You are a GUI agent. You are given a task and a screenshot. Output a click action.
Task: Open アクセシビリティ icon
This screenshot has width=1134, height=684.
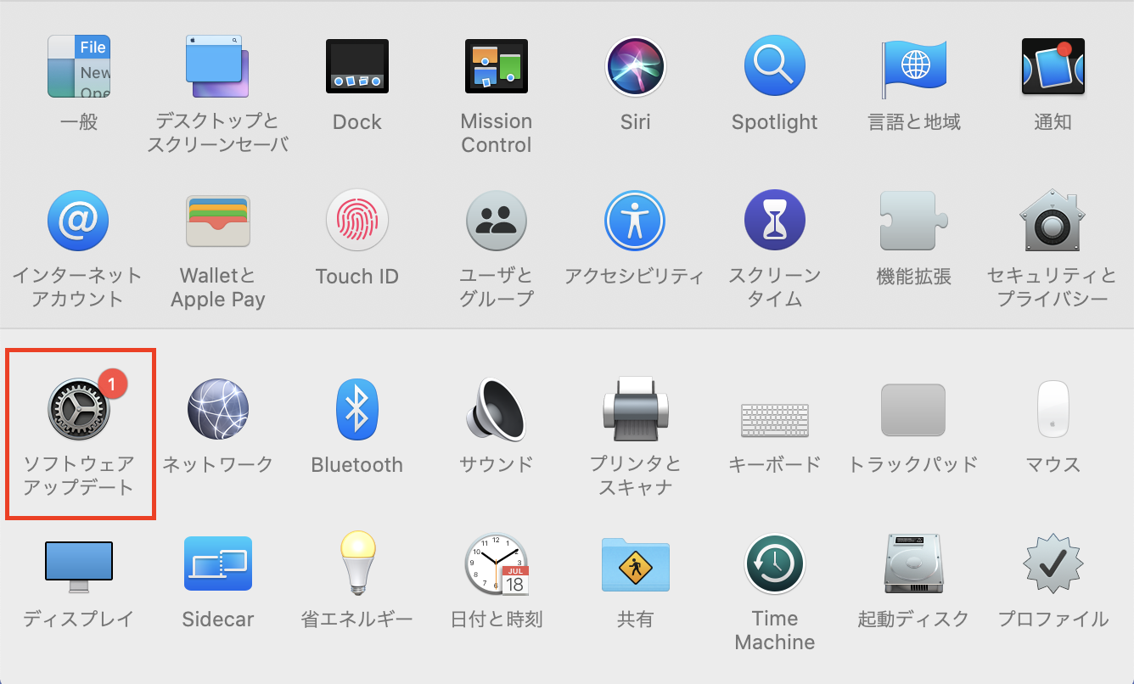(636, 221)
